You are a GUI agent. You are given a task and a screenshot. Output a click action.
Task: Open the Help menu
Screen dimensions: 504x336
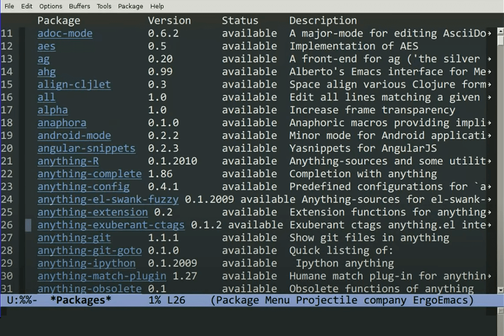[157, 6]
